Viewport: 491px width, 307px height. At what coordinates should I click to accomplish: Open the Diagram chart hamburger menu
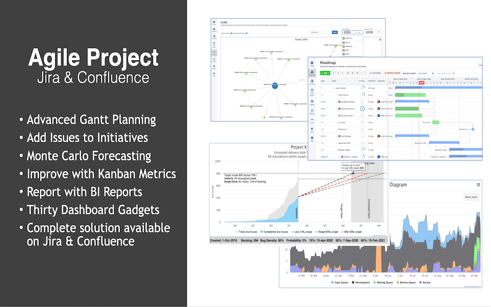478,185
